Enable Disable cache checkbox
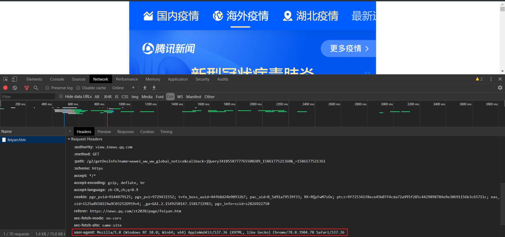The width and height of the screenshot is (505, 237). pyautogui.click(x=78, y=88)
